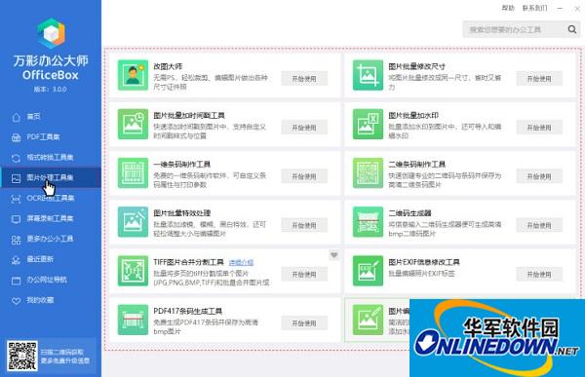The width and height of the screenshot is (585, 377).
Task: Click the 二维码生成器 scanner icon
Action: pyautogui.click(x=368, y=222)
